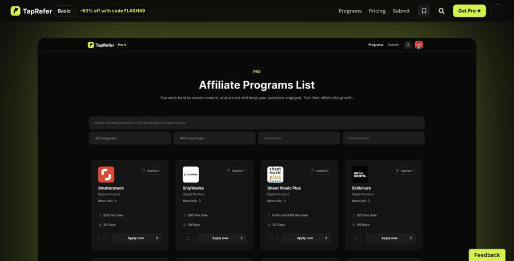
Task: Click the '6.4% and 9.6% Per Sale' text
Action: click(290, 215)
